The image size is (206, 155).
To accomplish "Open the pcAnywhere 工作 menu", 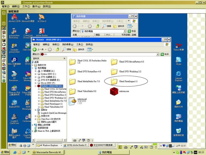I will point(26,6).
